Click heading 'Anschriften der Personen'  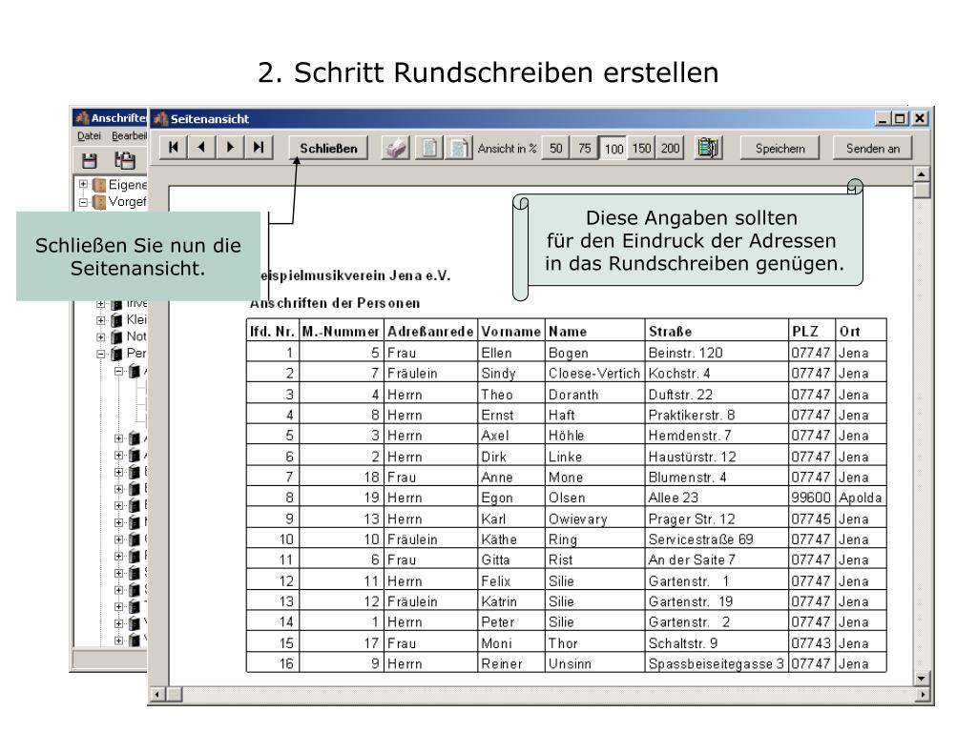pyautogui.click(x=335, y=303)
